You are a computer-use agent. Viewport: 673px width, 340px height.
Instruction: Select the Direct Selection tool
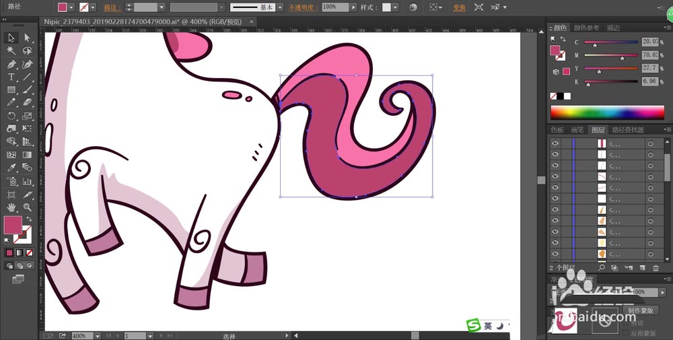[x=27, y=38]
